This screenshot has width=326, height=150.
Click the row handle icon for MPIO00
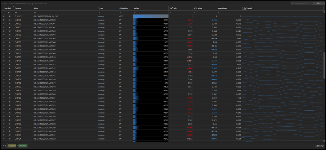pyautogui.click(x=4, y=20)
